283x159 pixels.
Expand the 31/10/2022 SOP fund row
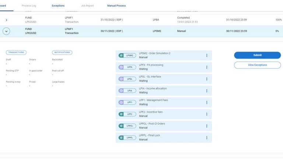(x=7, y=20)
